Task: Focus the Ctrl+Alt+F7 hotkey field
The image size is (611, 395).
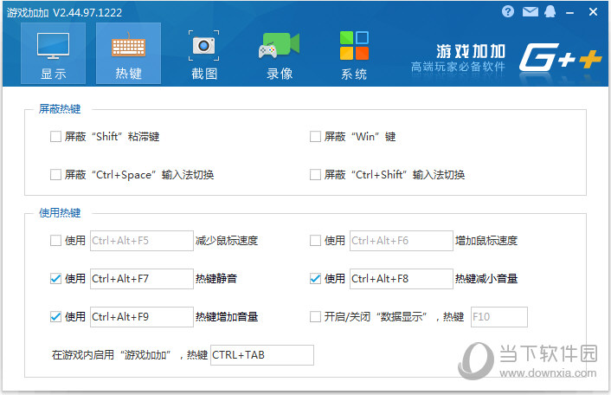Action: (x=142, y=279)
